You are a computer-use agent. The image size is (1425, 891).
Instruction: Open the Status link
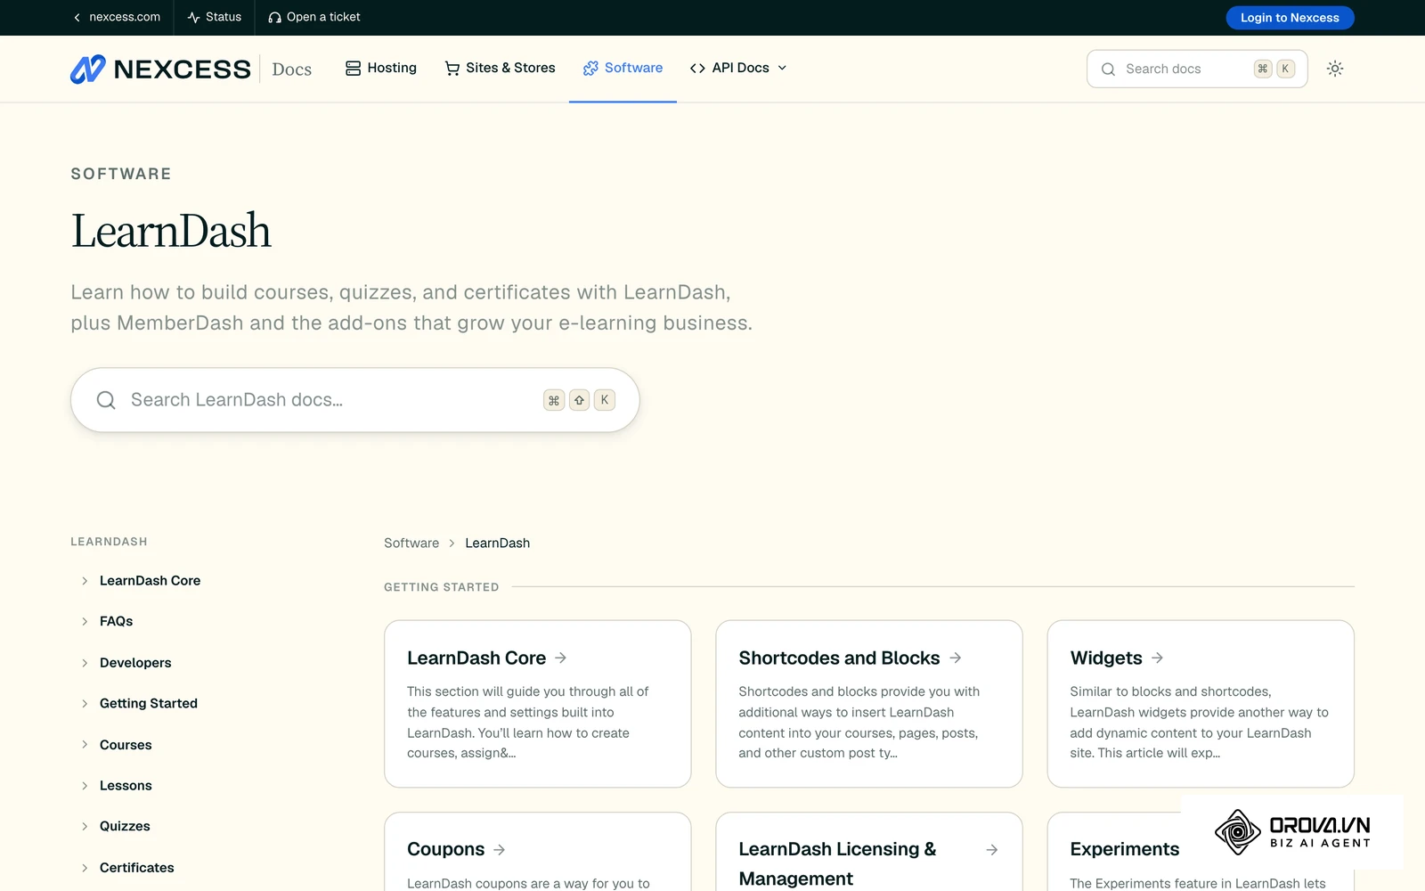point(215,17)
